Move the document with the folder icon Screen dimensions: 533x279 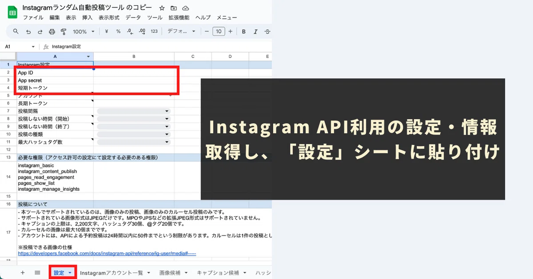pos(174,8)
